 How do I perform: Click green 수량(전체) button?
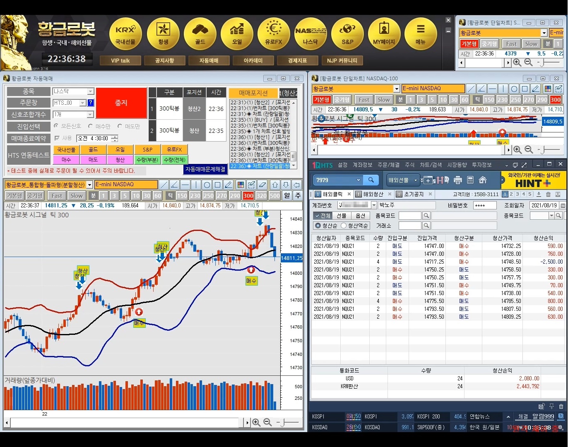(x=175, y=160)
